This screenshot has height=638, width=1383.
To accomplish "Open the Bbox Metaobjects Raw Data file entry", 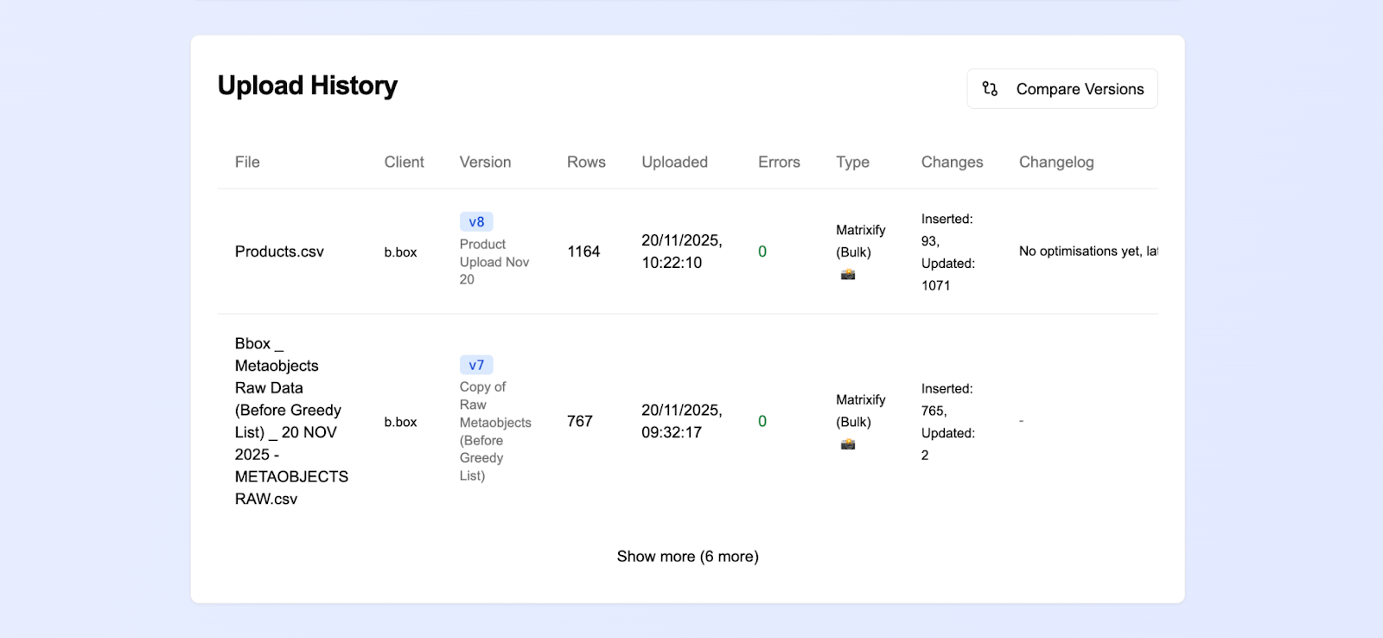I will [290, 421].
